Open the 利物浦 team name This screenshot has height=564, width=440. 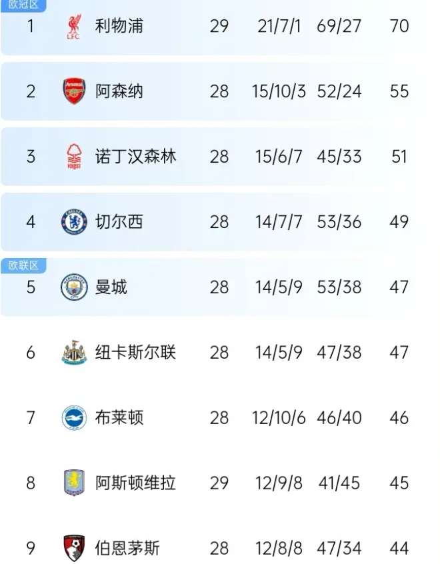119,26
